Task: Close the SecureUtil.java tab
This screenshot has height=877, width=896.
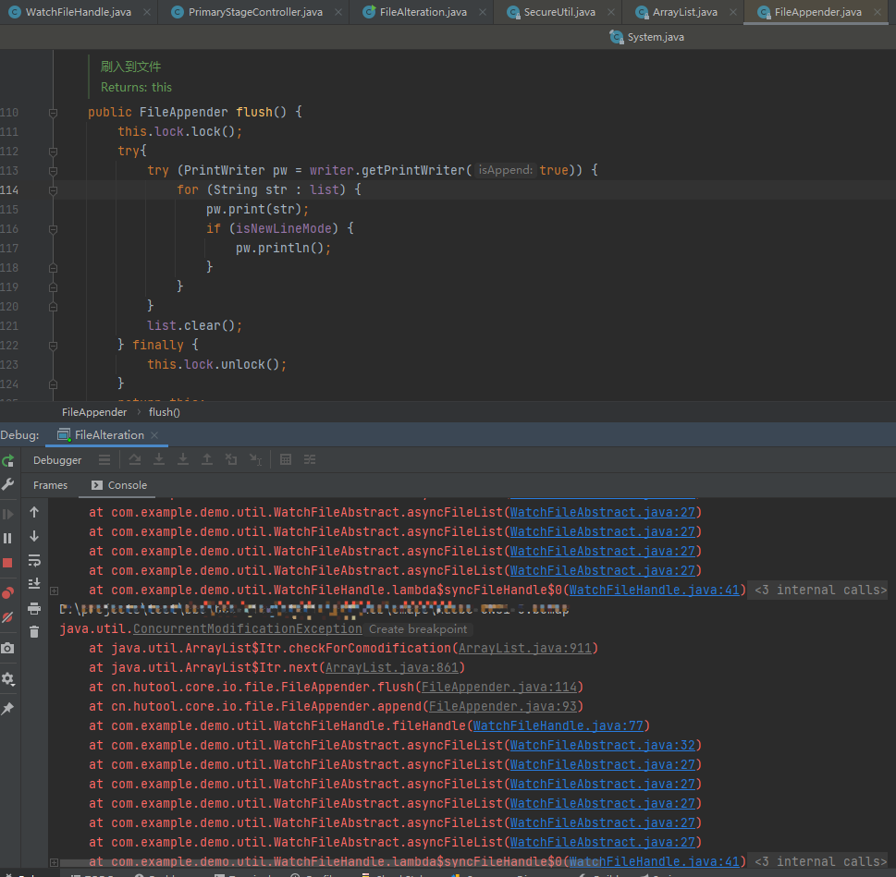Action: [611, 12]
